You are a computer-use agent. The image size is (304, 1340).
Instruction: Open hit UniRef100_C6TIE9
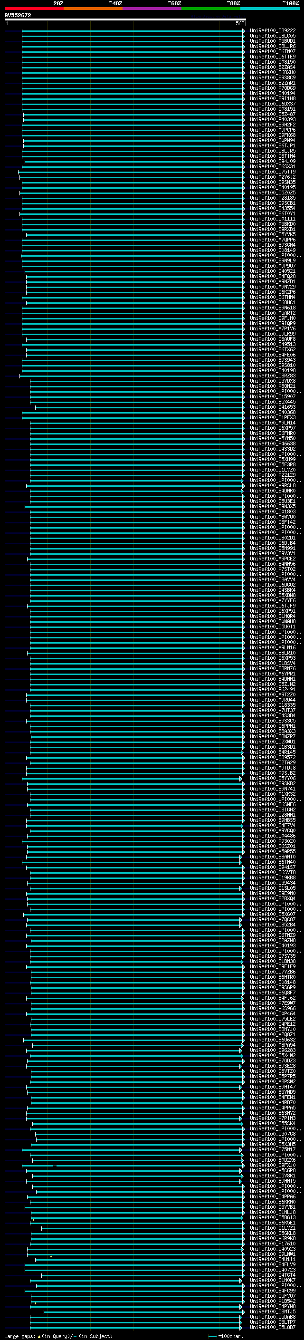(273, 57)
